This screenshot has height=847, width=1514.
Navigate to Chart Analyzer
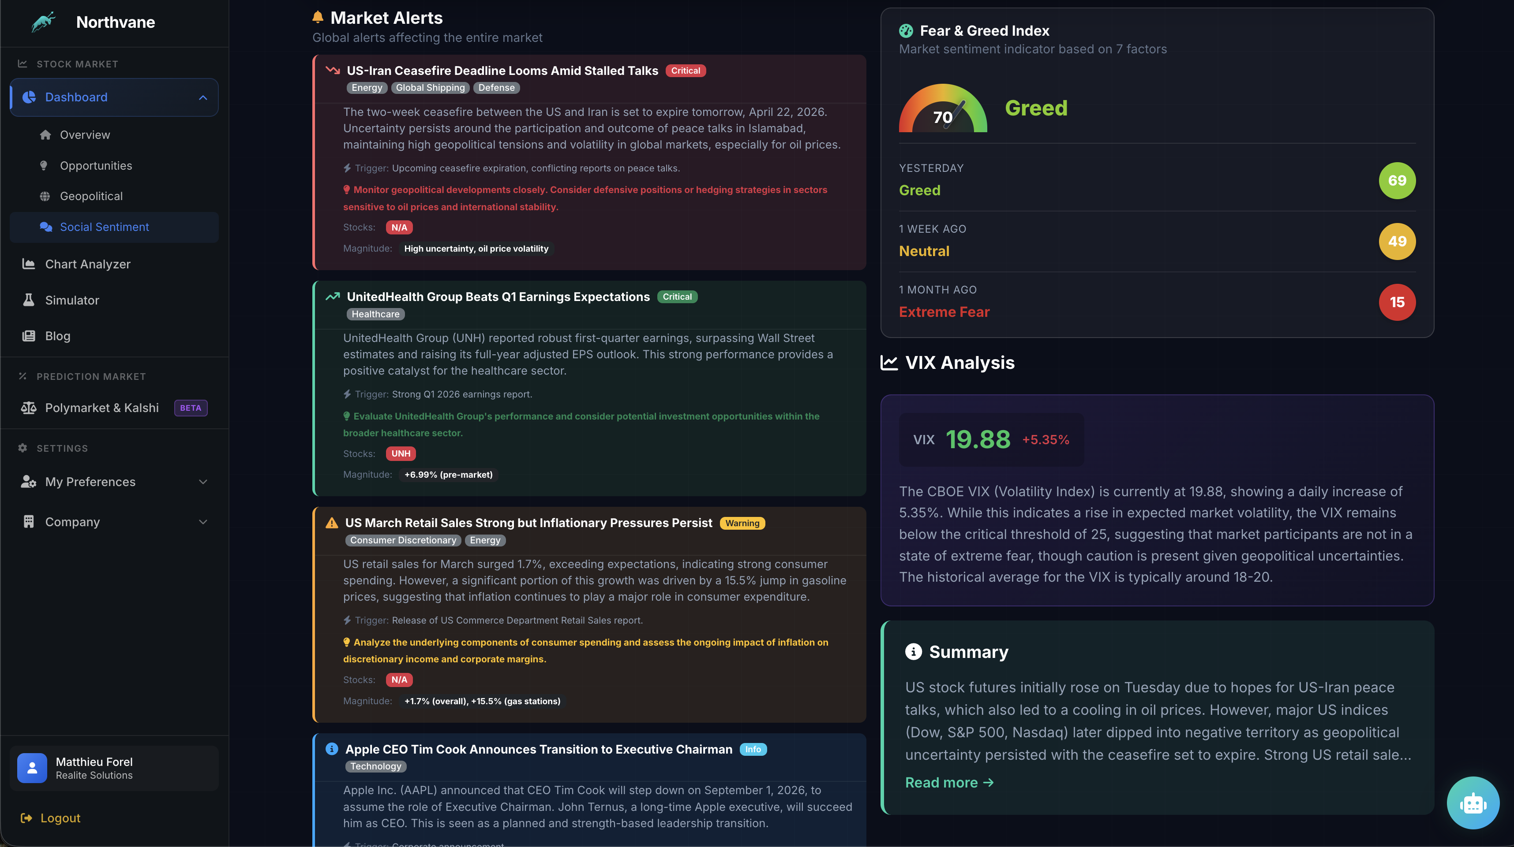[x=114, y=264]
